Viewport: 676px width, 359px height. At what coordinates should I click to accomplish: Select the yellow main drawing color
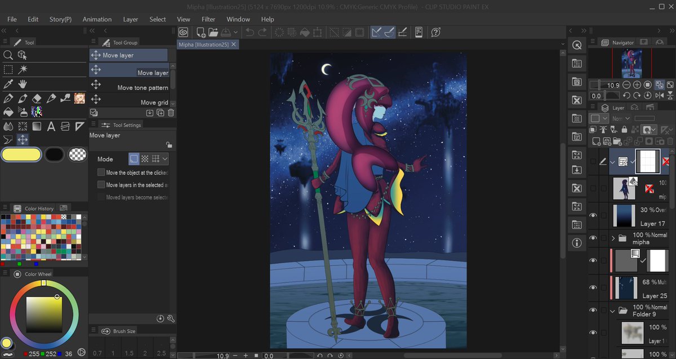coord(21,154)
